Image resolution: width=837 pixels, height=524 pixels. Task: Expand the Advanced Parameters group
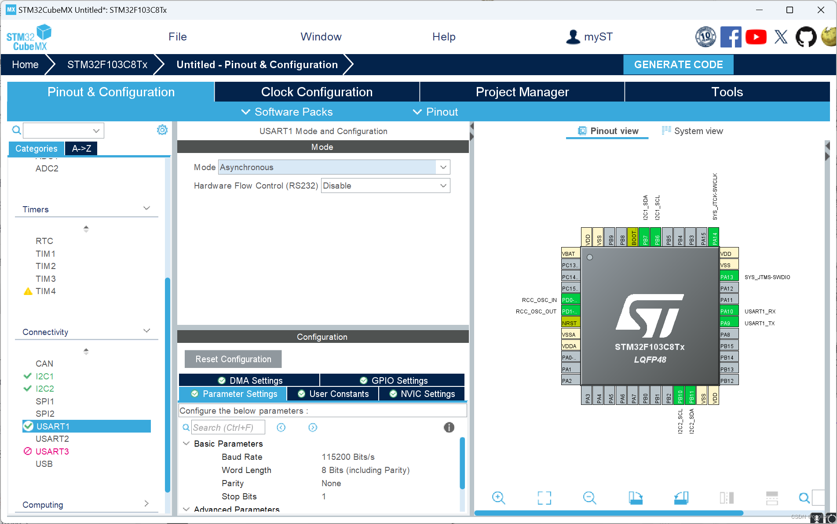click(186, 509)
